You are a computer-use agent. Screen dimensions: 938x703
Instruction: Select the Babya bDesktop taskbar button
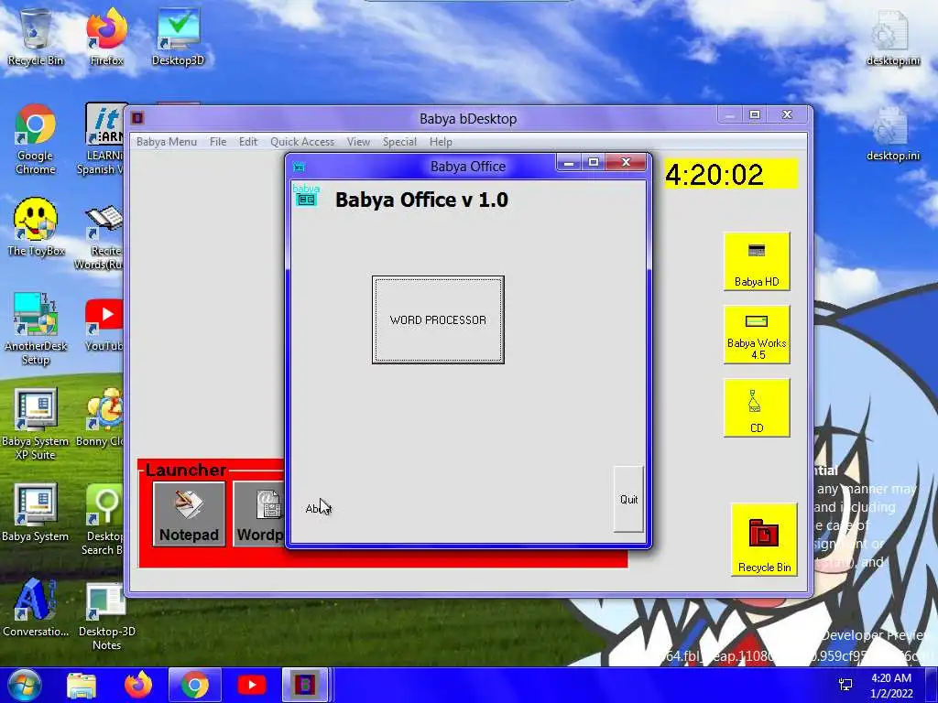click(305, 685)
